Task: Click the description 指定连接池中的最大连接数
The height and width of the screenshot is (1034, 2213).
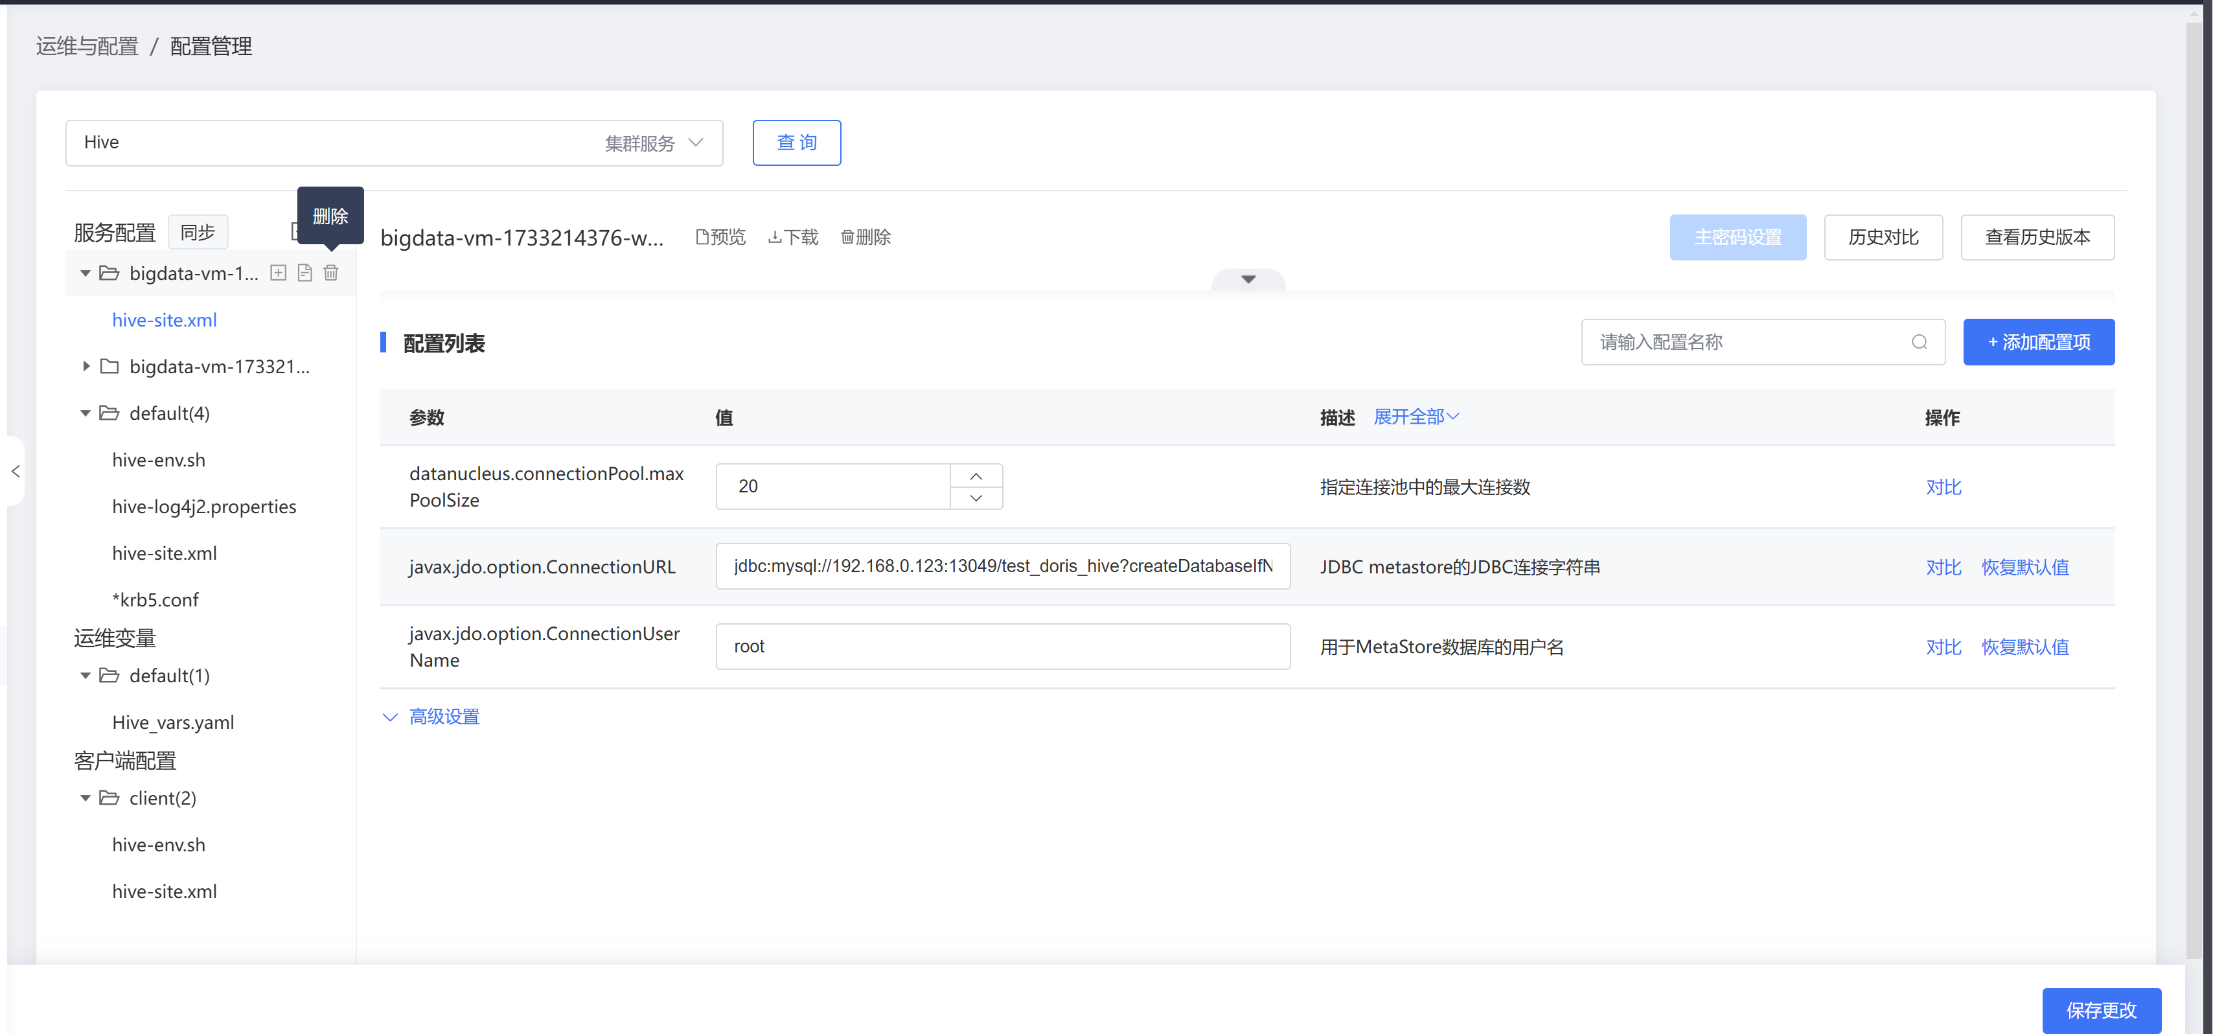Action: [x=1425, y=487]
